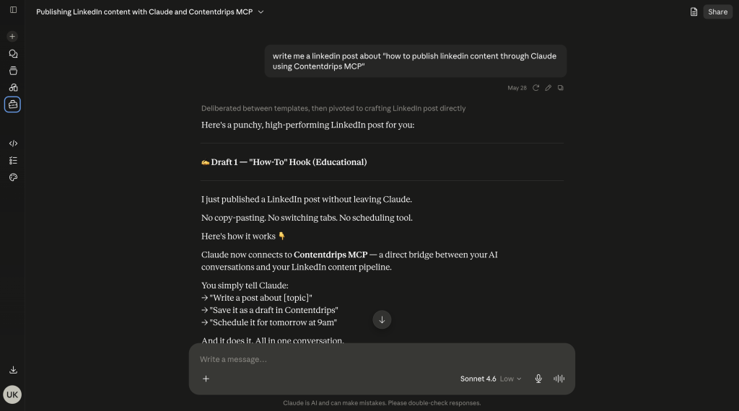739x411 pixels.
Task: Select the highlighted briefcase sidebar icon
Action: [x=13, y=105]
